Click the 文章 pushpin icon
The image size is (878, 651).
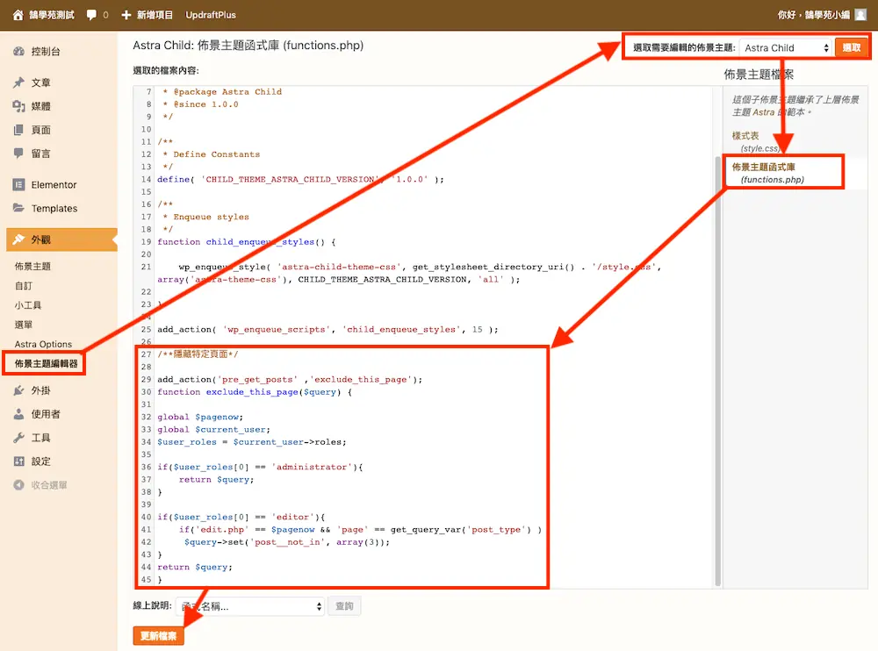click(19, 82)
